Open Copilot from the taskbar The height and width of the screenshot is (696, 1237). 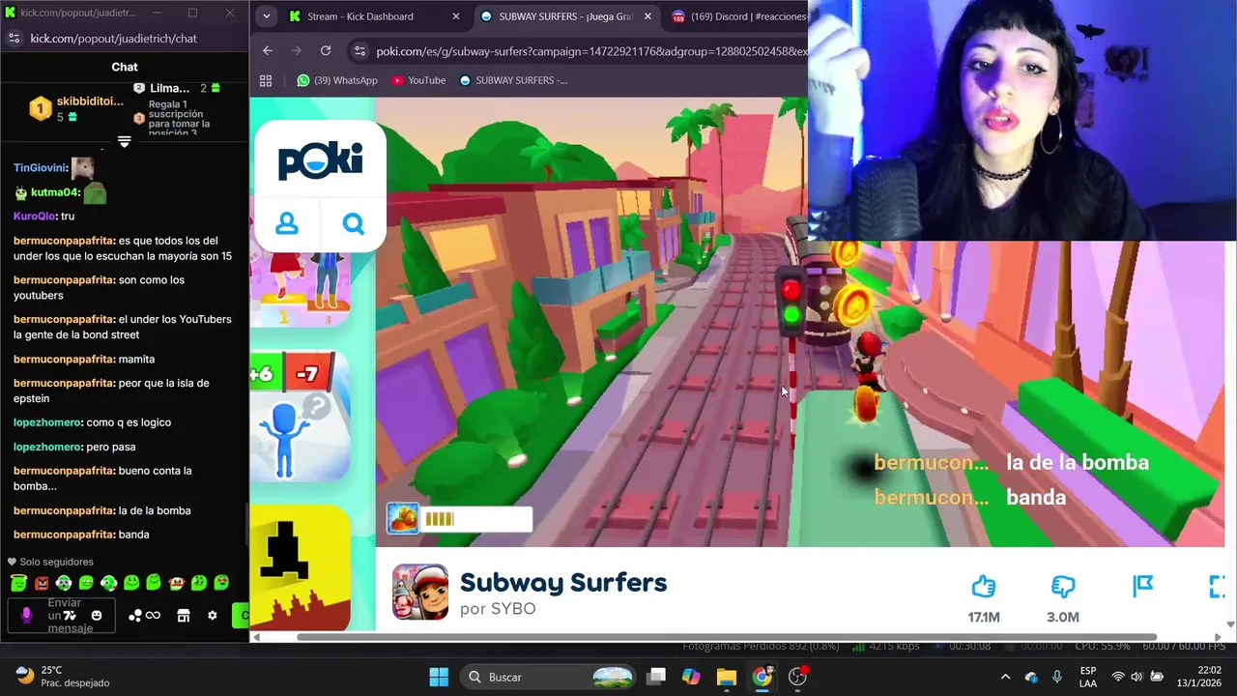click(x=691, y=677)
